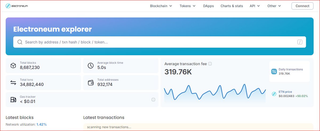This screenshot has width=320, height=131.
Task: Click the address/txn hash search field
Action: click(159, 42)
